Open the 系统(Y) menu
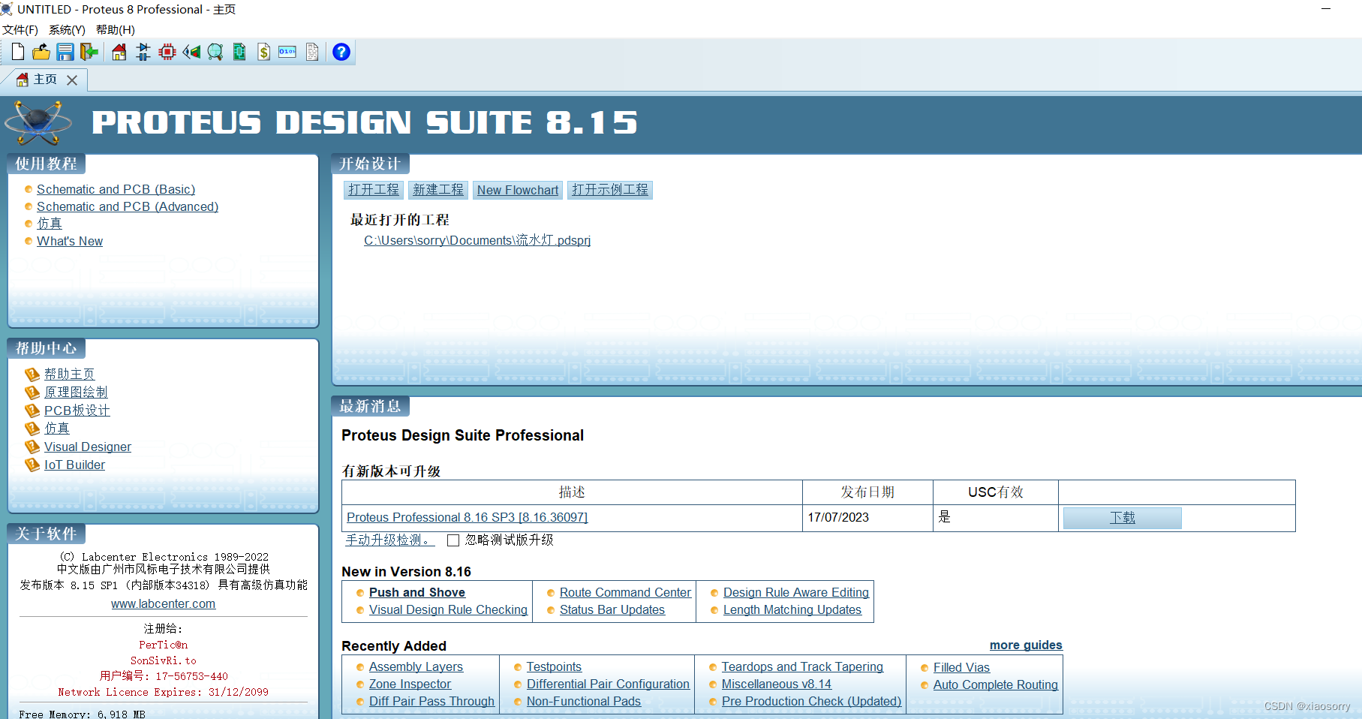1362x719 pixels. [x=67, y=30]
